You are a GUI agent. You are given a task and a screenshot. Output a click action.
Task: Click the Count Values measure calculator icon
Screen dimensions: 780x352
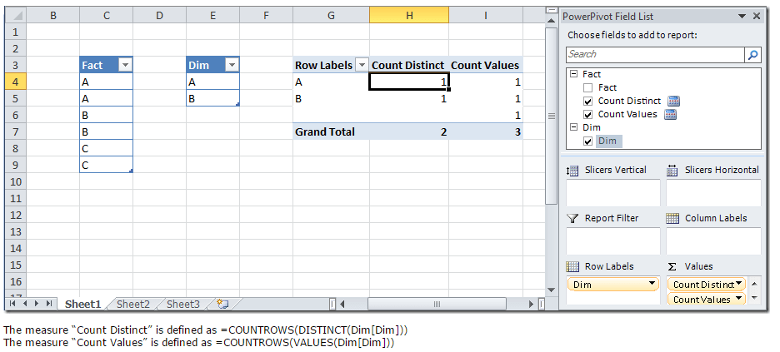click(670, 115)
